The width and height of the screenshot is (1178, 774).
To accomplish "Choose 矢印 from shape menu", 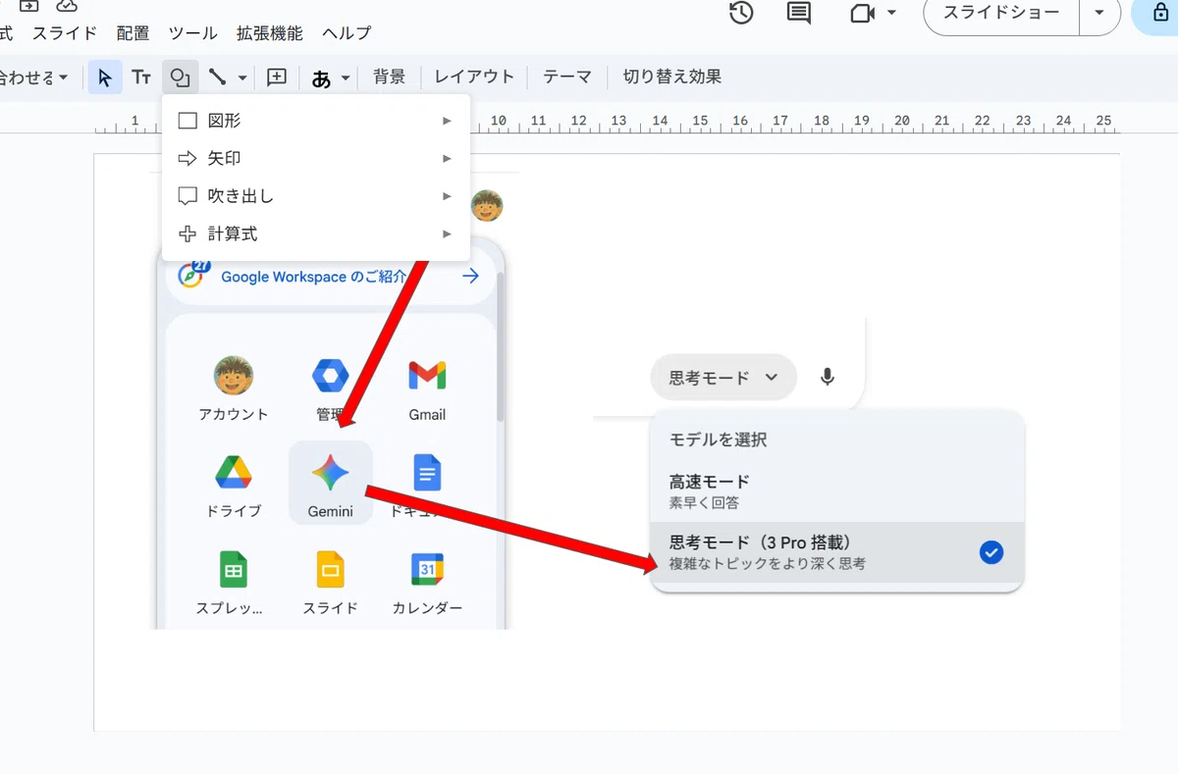I will (316, 158).
